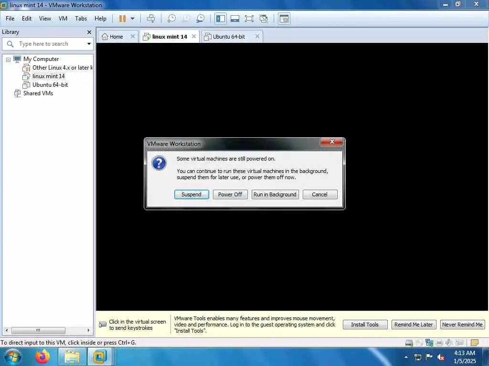Open the power options arrow beside Pause
This screenshot has height=366, width=489.
pyautogui.click(x=133, y=19)
